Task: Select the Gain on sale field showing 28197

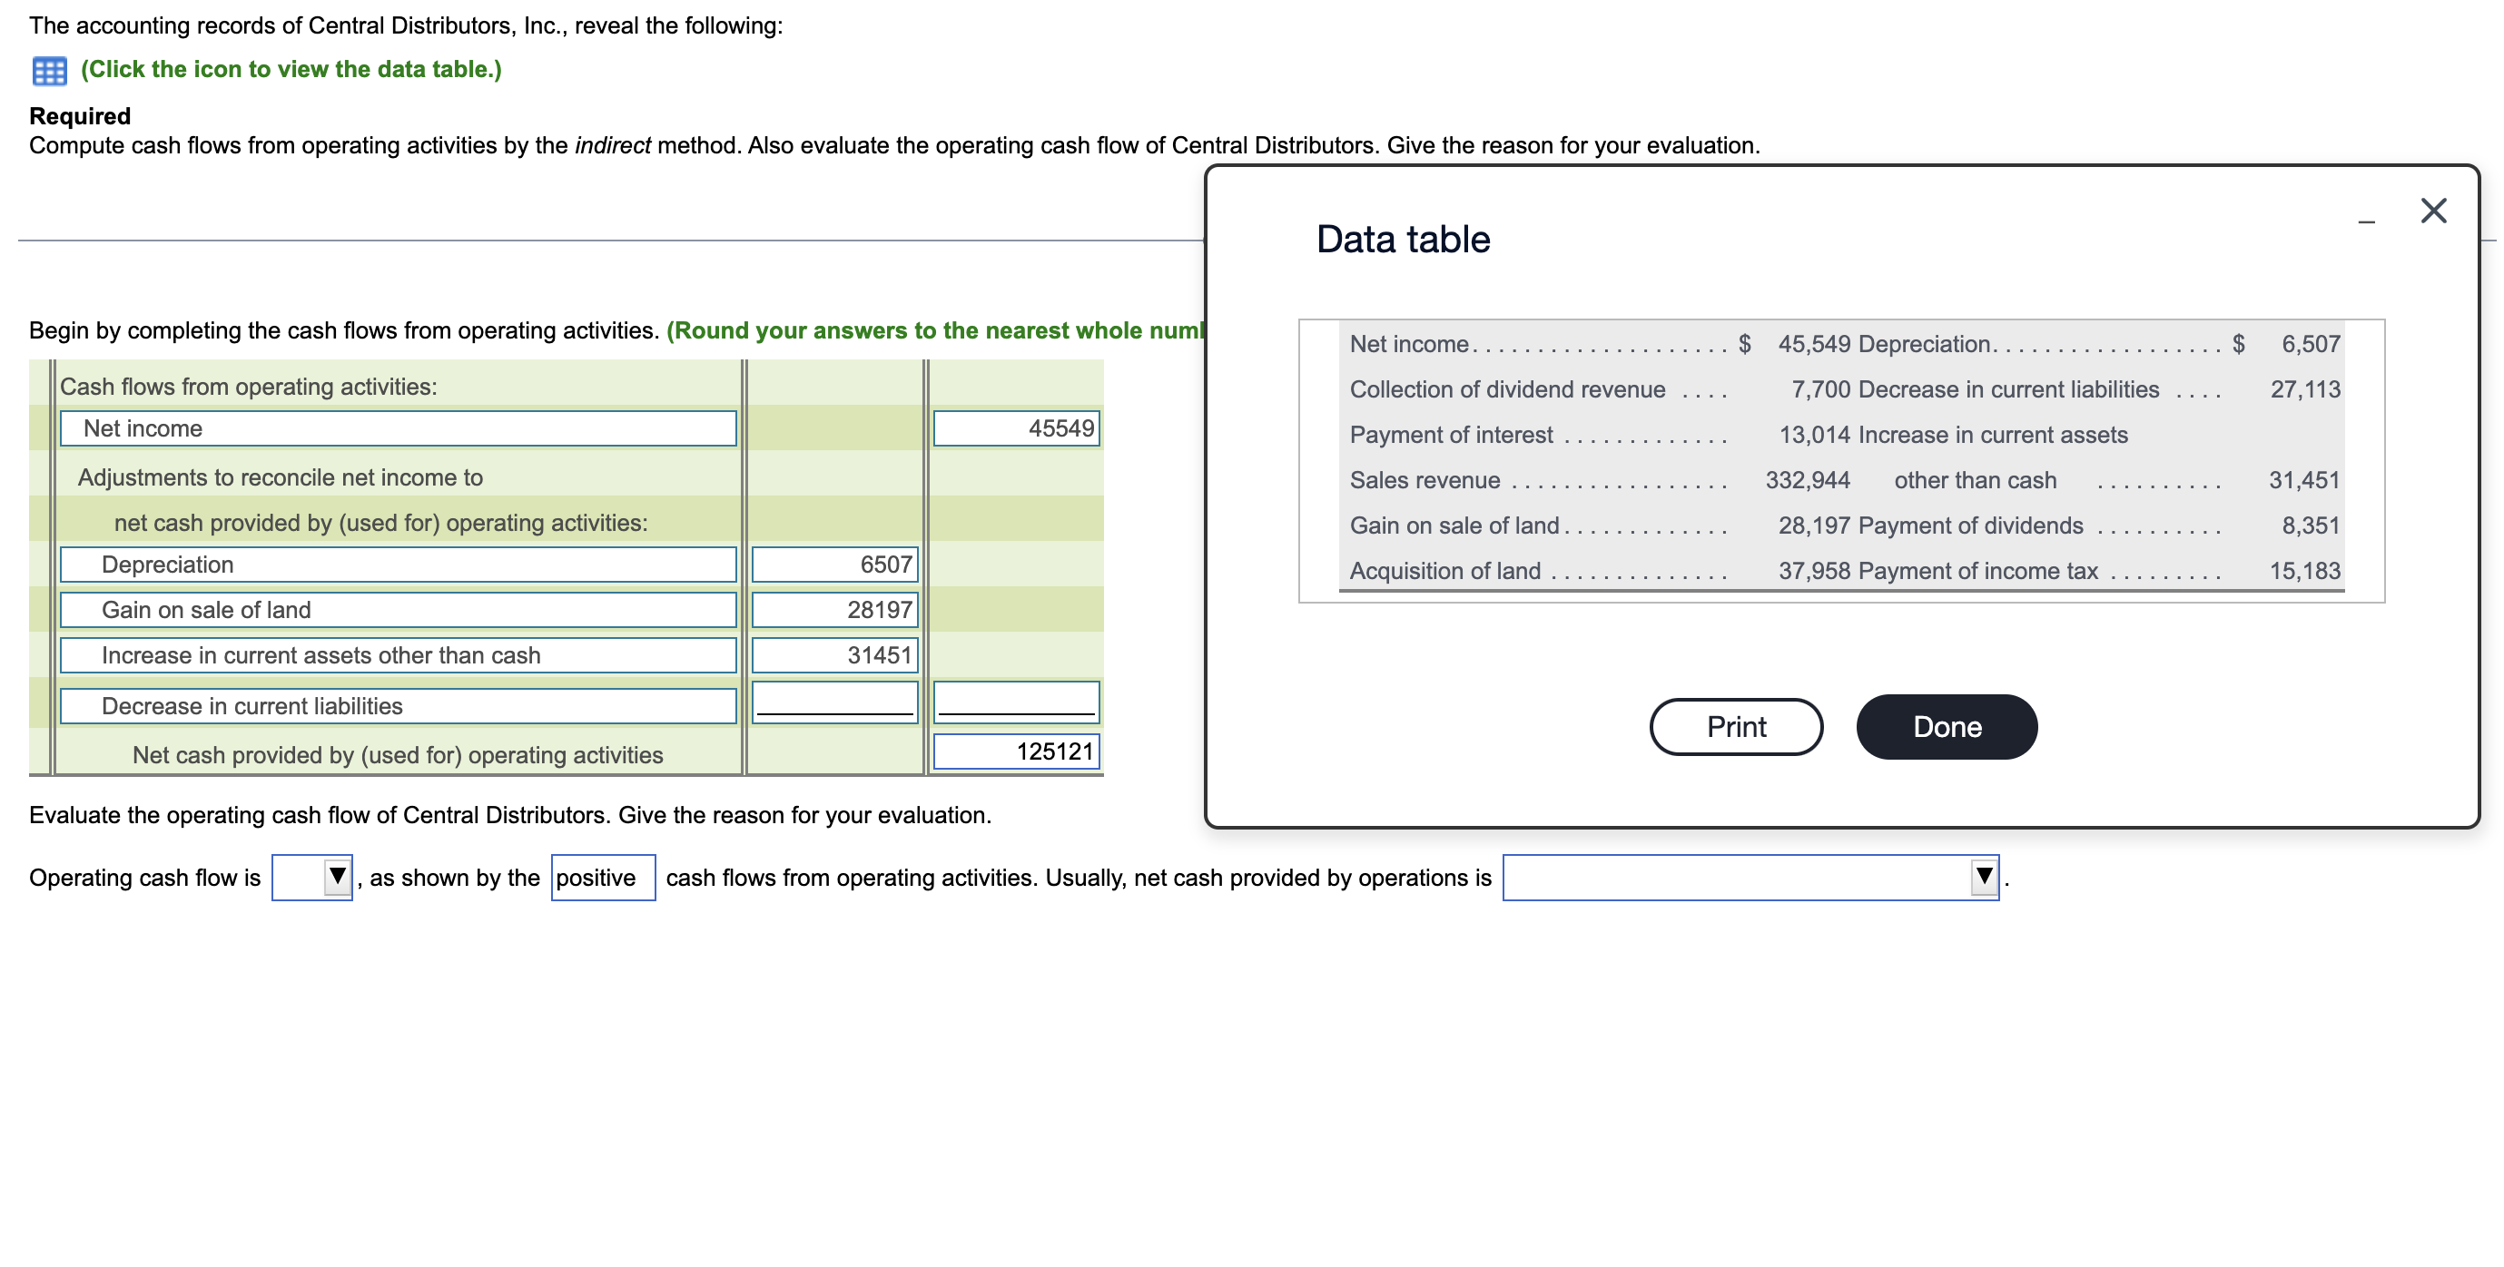Action: (834, 609)
